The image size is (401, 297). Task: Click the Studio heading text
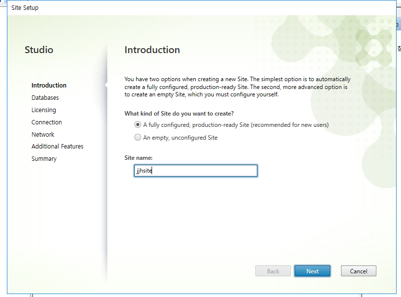tap(39, 50)
